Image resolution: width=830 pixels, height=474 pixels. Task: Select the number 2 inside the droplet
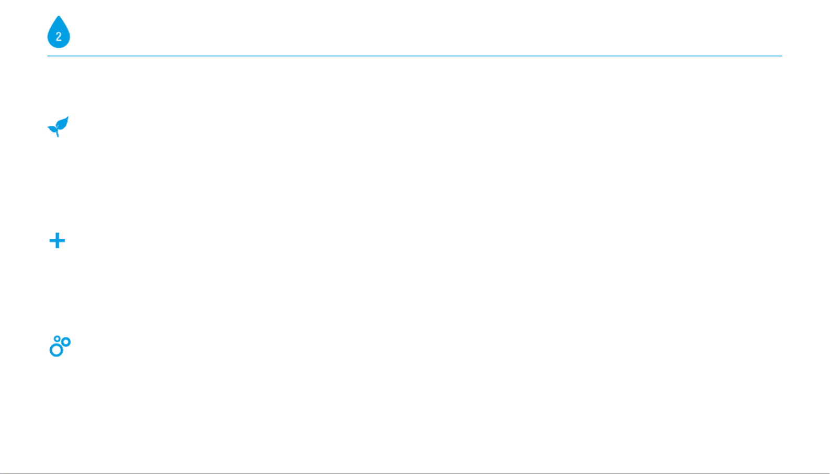tap(59, 37)
